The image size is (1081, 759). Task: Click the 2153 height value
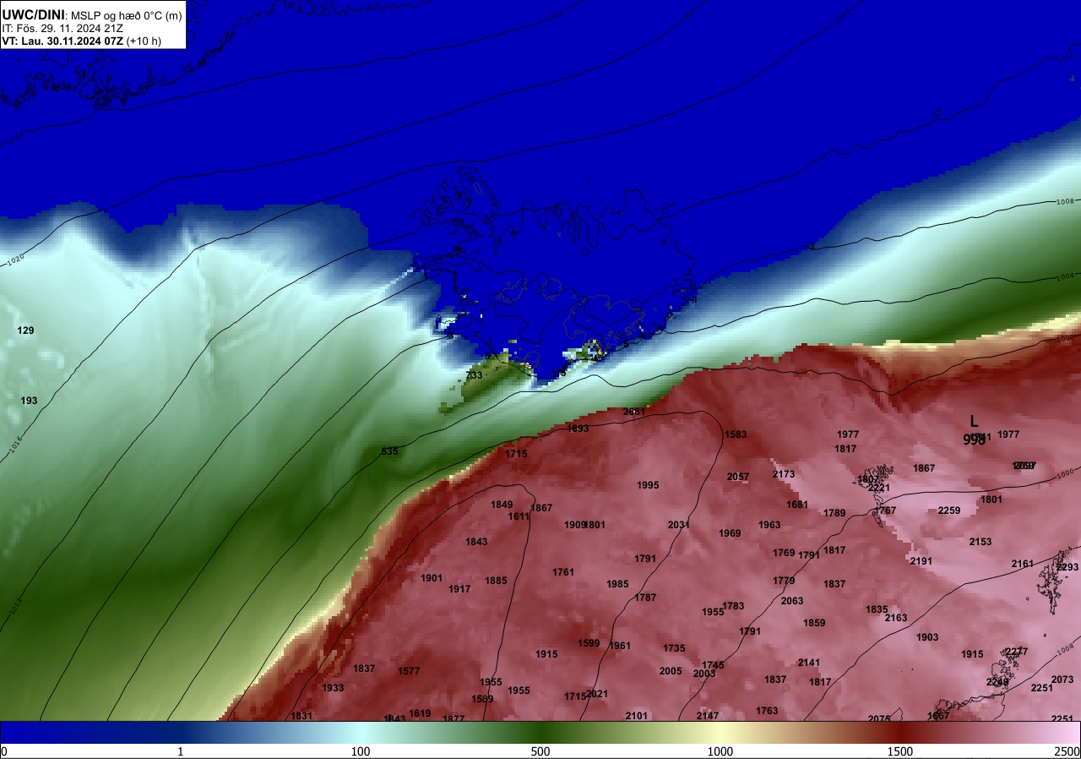pos(981,542)
